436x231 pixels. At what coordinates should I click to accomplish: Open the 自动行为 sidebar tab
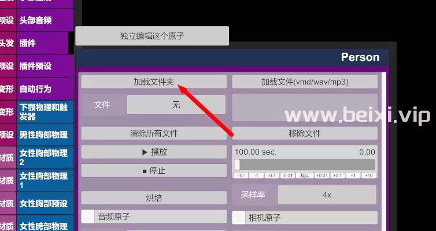(x=45, y=89)
